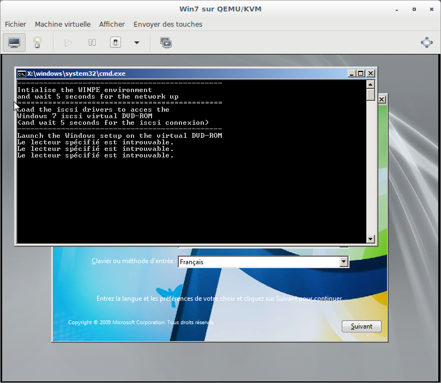The height and width of the screenshot is (383, 441).
Task: Shut down the virtual machine
Action: [x=116, y=42]
